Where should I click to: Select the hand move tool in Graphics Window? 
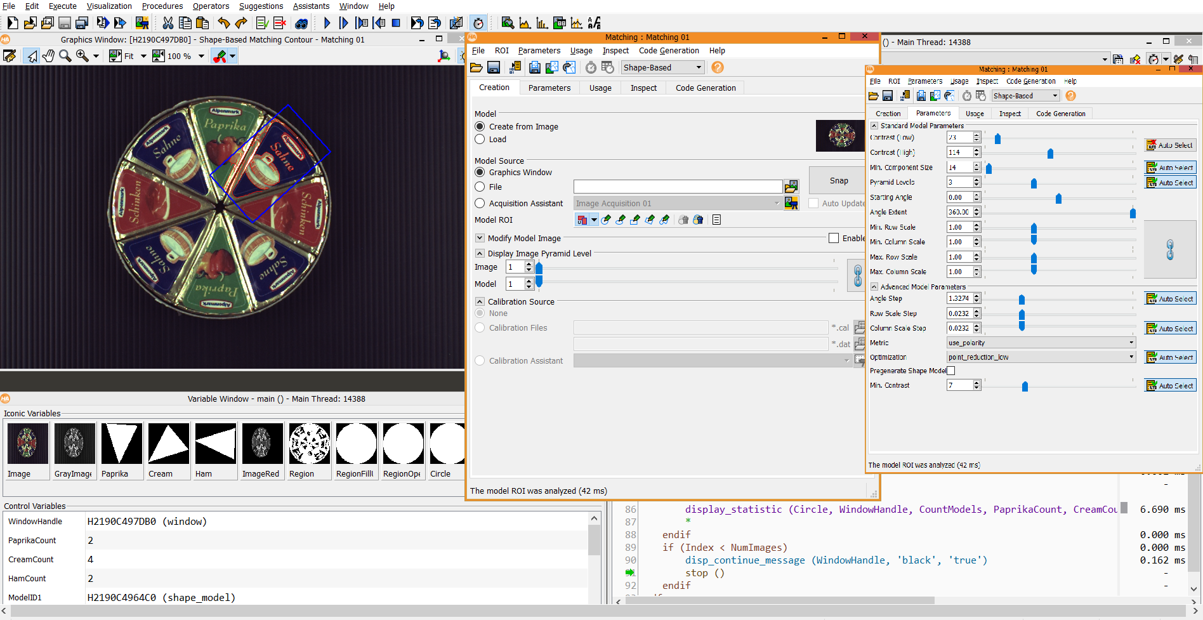(x=48, y=56)
